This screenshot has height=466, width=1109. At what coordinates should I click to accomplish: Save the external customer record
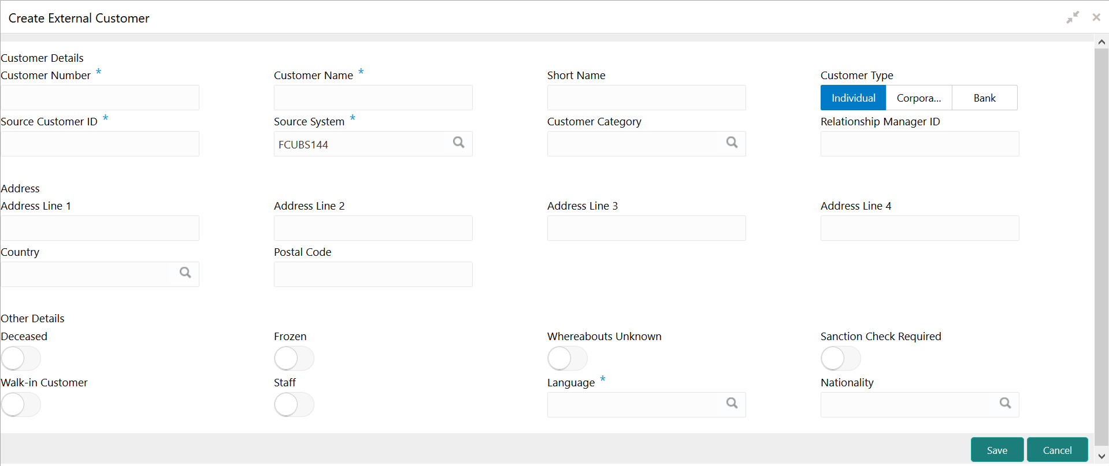[x=997, y=450]
